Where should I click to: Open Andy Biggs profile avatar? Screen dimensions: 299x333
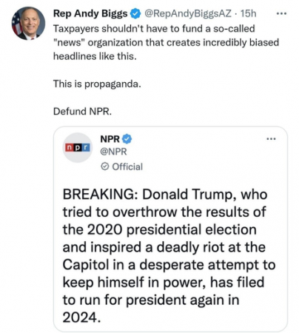tap(28, 24)
